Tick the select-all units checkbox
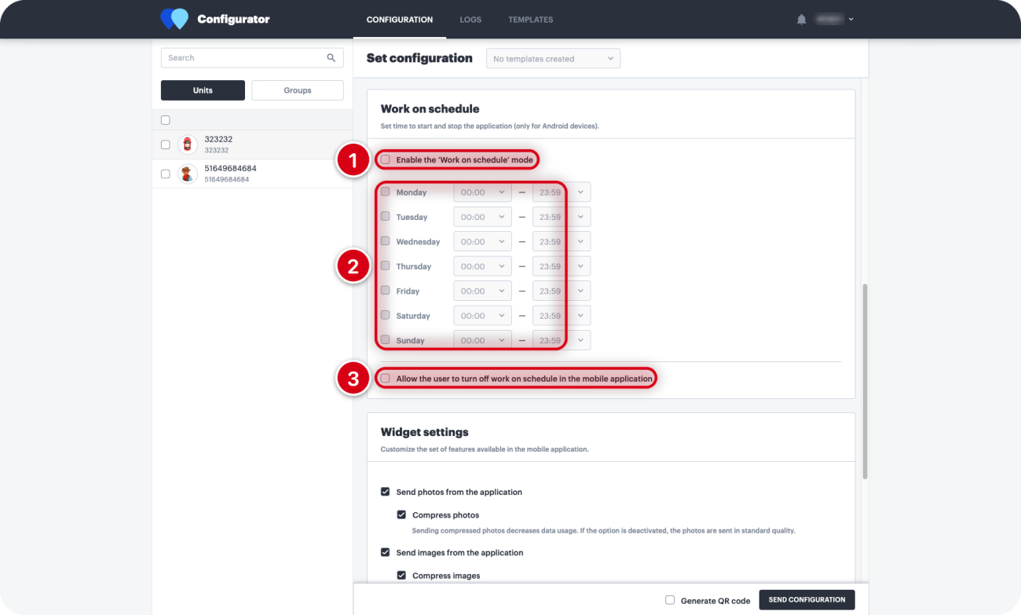Image resolution: width=1021 pixels, height=615 pixels. pyautogui.click(x=165, y=120)
